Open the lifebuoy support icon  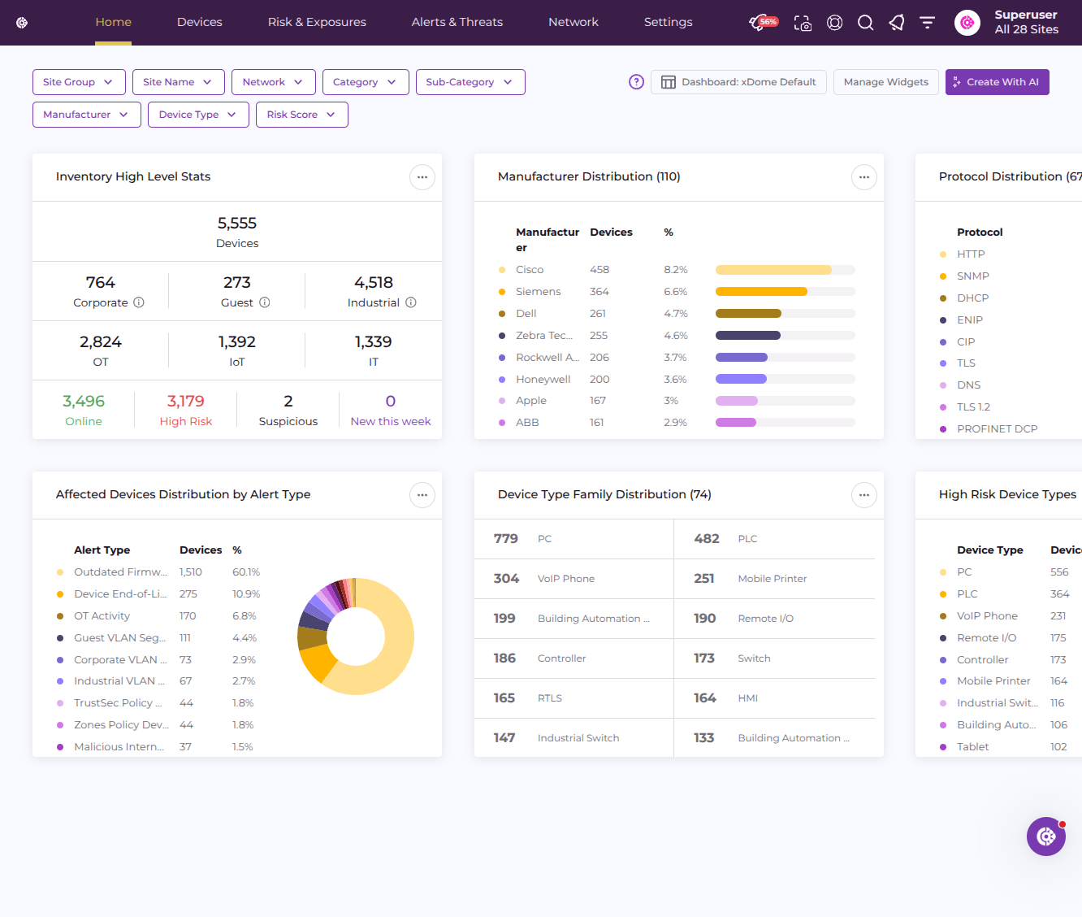click(x=834, y=23)
